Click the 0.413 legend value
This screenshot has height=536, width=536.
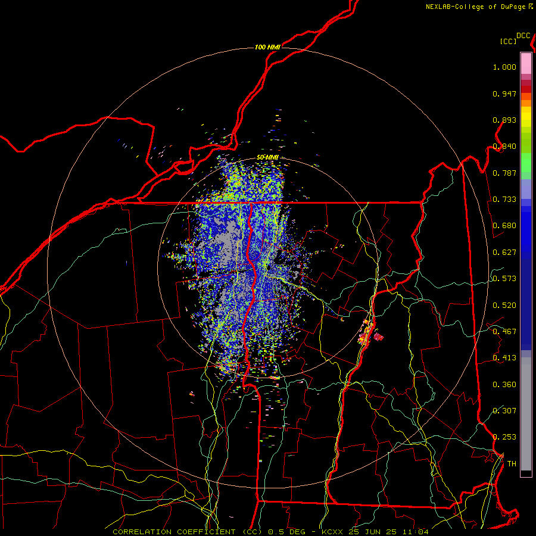coord(504,358)
